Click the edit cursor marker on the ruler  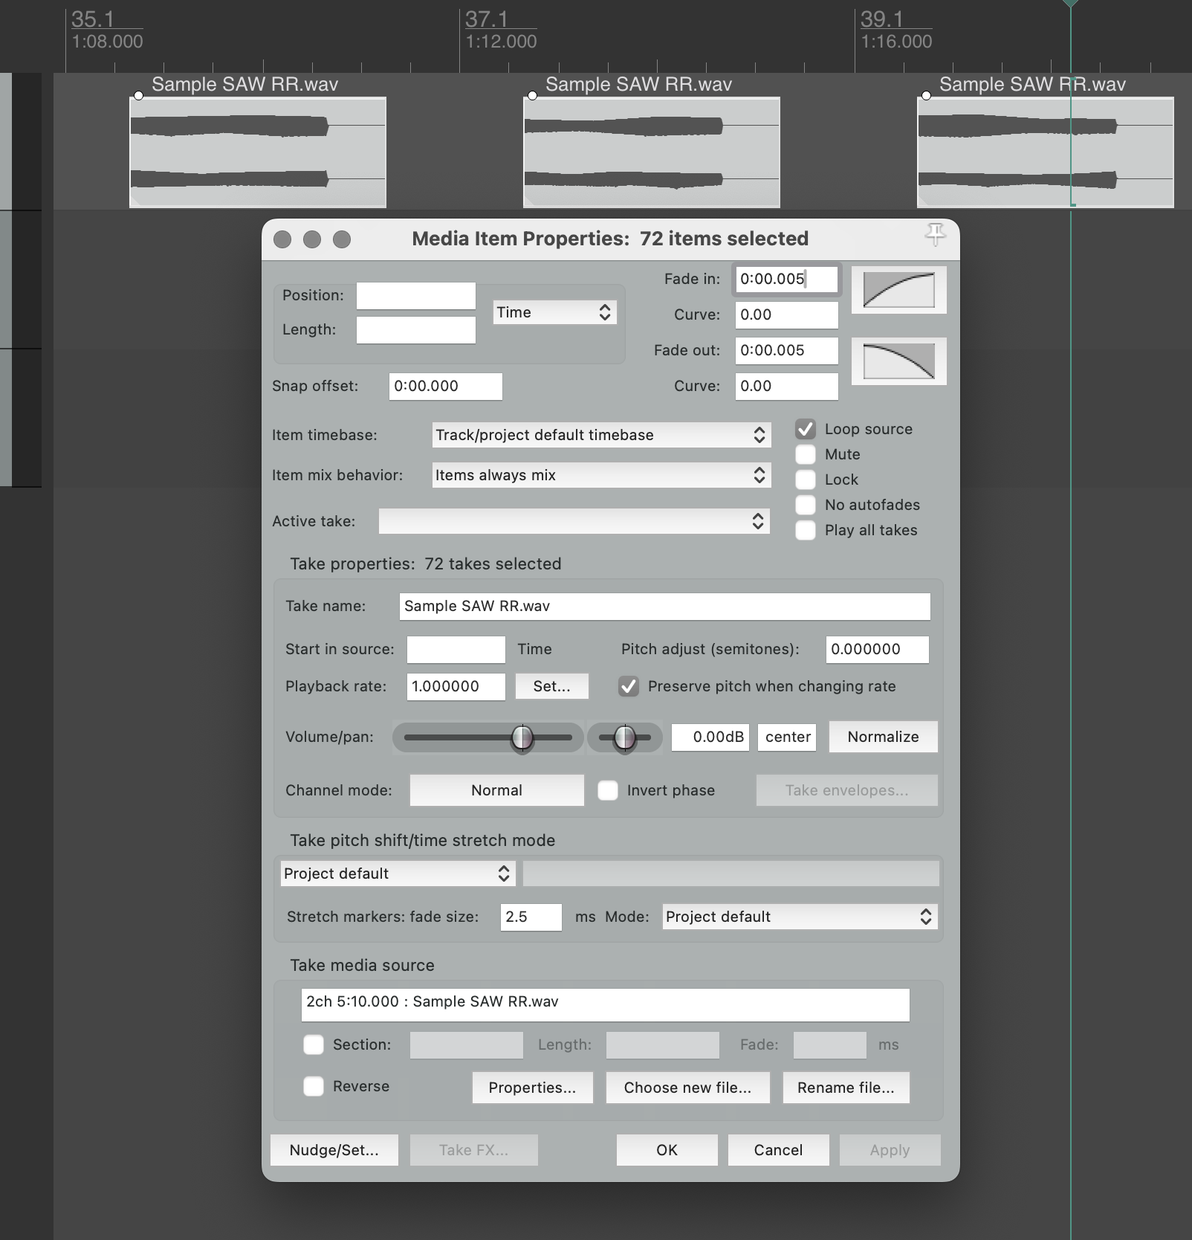pyautogui.click(x=1070, y=3)
